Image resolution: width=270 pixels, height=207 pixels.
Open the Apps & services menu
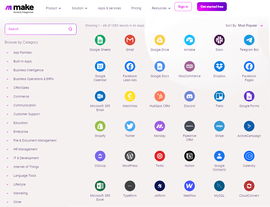pyautogui.click(x=109, y=8)
